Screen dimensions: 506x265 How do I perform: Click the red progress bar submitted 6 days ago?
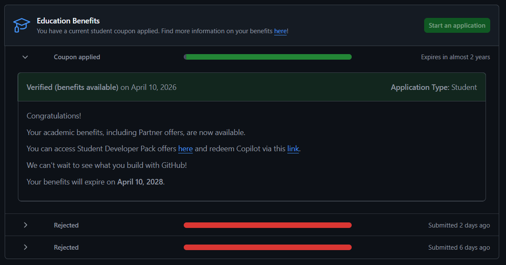tap(267, 247)
